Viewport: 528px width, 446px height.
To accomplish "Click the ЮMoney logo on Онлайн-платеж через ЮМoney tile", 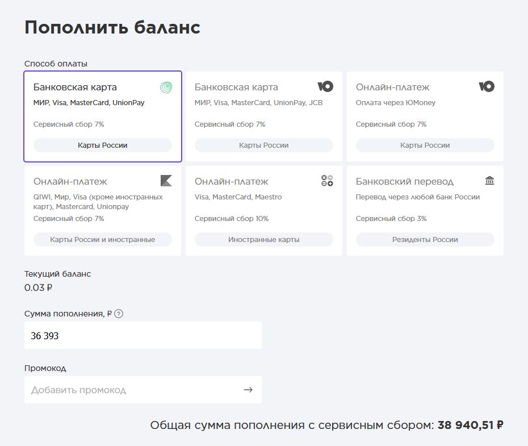I will tap(487, 86).
